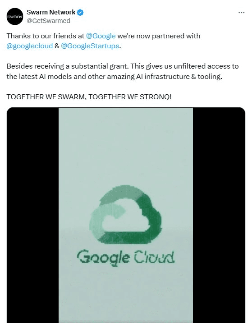Screen dimensions: 252x323
Task: Open the three-dot more options menu
Action: [241, 13]
